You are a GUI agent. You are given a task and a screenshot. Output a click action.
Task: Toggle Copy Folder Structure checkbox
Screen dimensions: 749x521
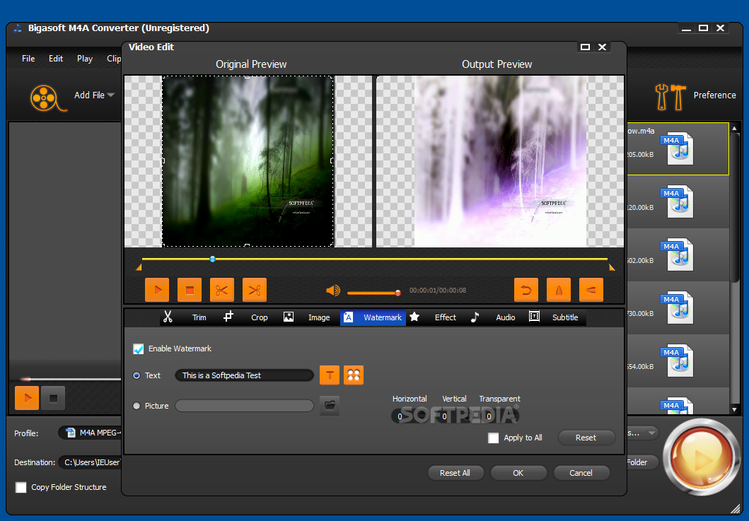tap(21, 487)
